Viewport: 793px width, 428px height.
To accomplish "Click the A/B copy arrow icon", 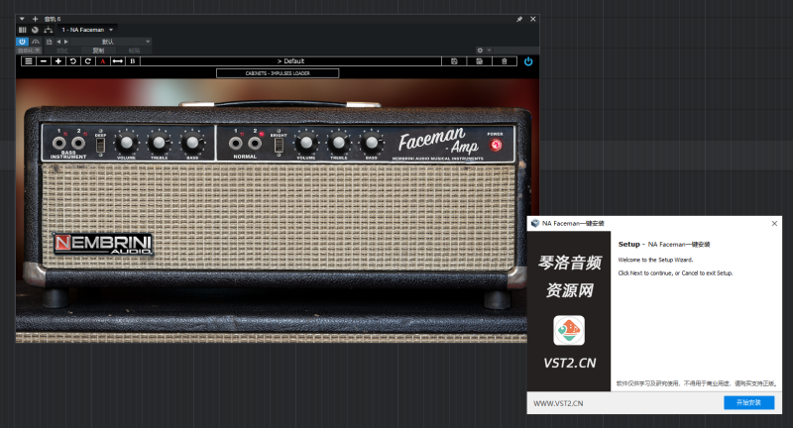I will pyautogui.click(x=117, y=61).
